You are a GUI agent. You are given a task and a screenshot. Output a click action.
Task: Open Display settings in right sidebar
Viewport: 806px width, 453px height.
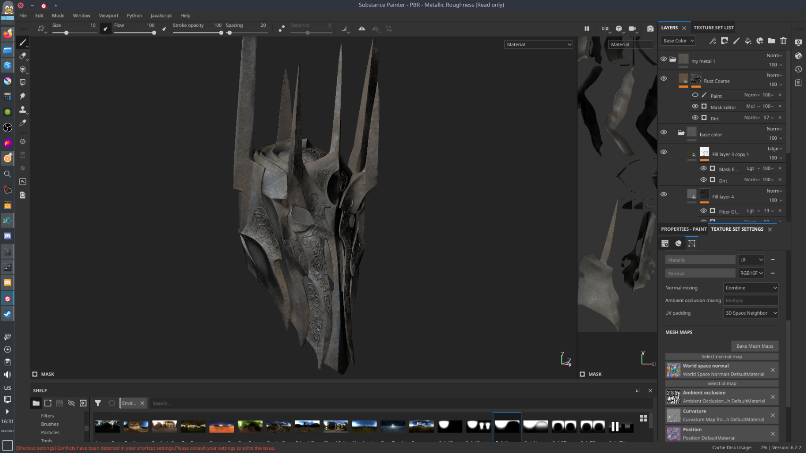(x=798, y=42)
